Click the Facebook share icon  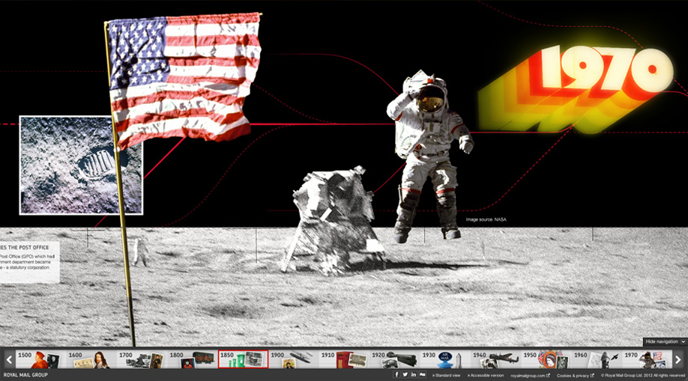[x=397, y=374]
